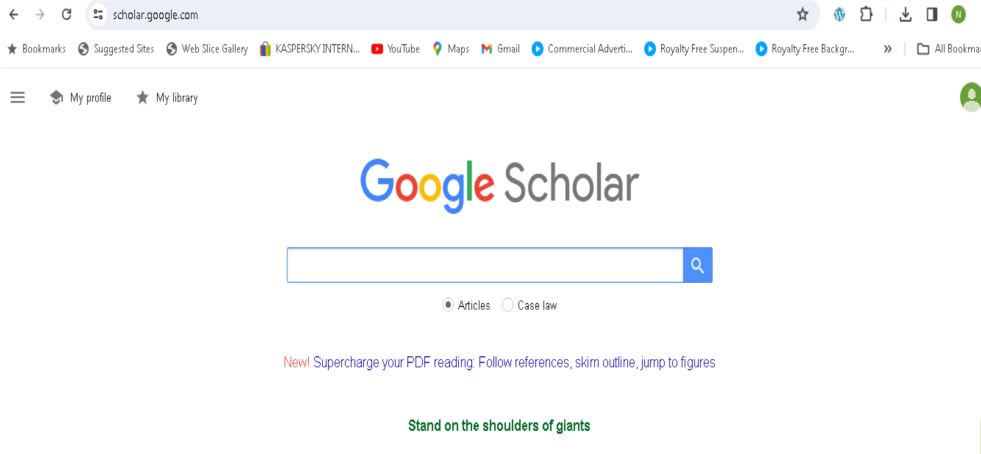Reload the Google Scholar page
The image size is (981, 454).
[x=67, y=14]
